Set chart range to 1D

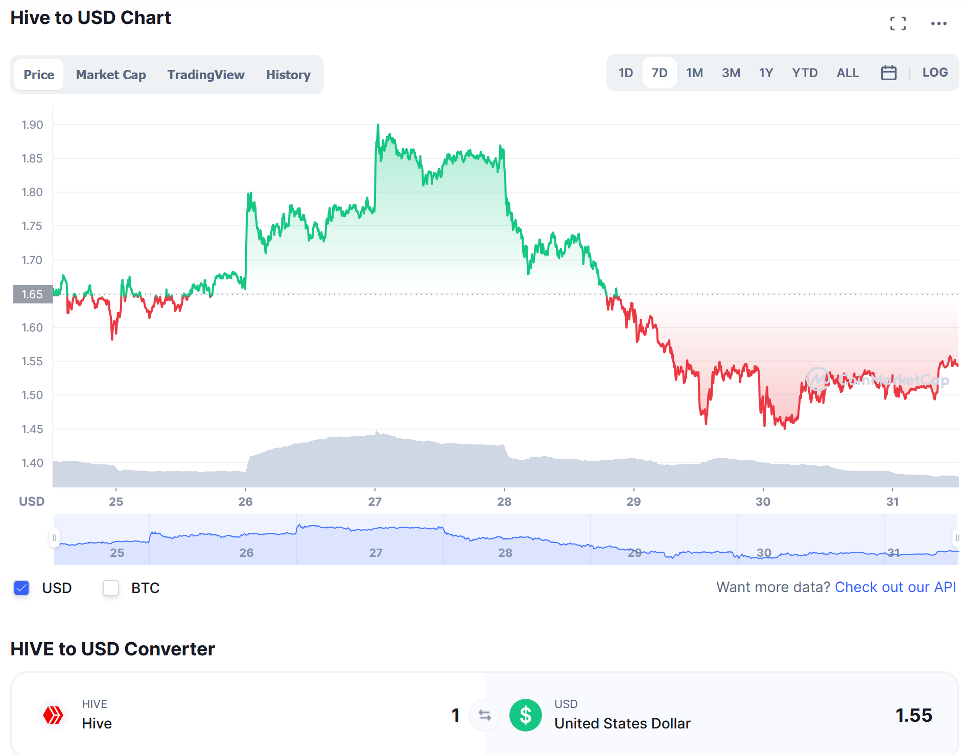tap(625, 73)
